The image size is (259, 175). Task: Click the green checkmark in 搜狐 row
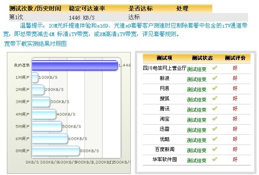tap(215, 98)
